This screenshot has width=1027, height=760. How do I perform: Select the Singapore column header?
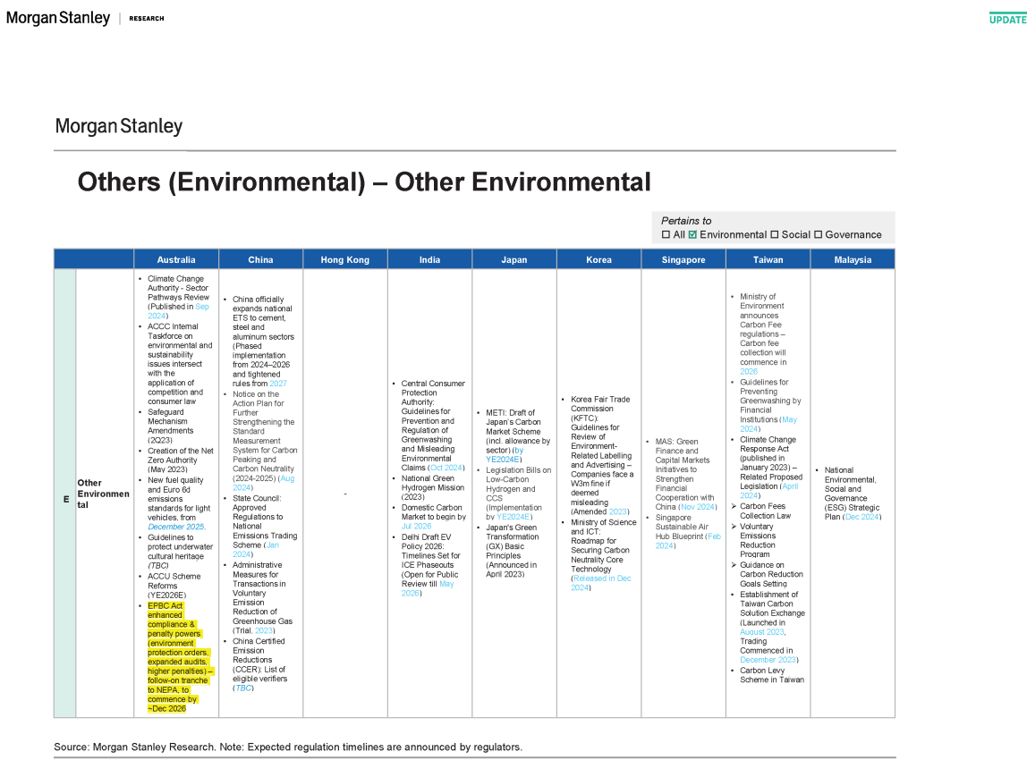coord(683,259)
